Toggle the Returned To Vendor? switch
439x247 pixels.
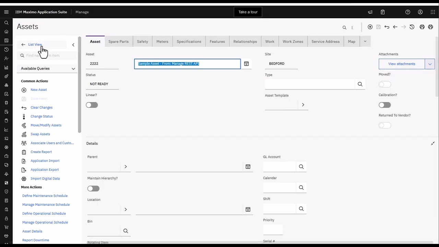pyautogui.click(x=384, y=126)
